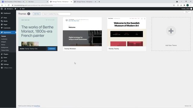Click the Twenty Twenty theme name
Viewport: 193px width, 108px height.
click(x=114, y=49)
